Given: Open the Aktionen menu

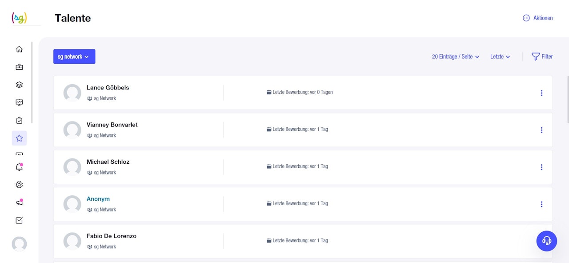Looking at the screenshot, I should (x=538, y=18).
